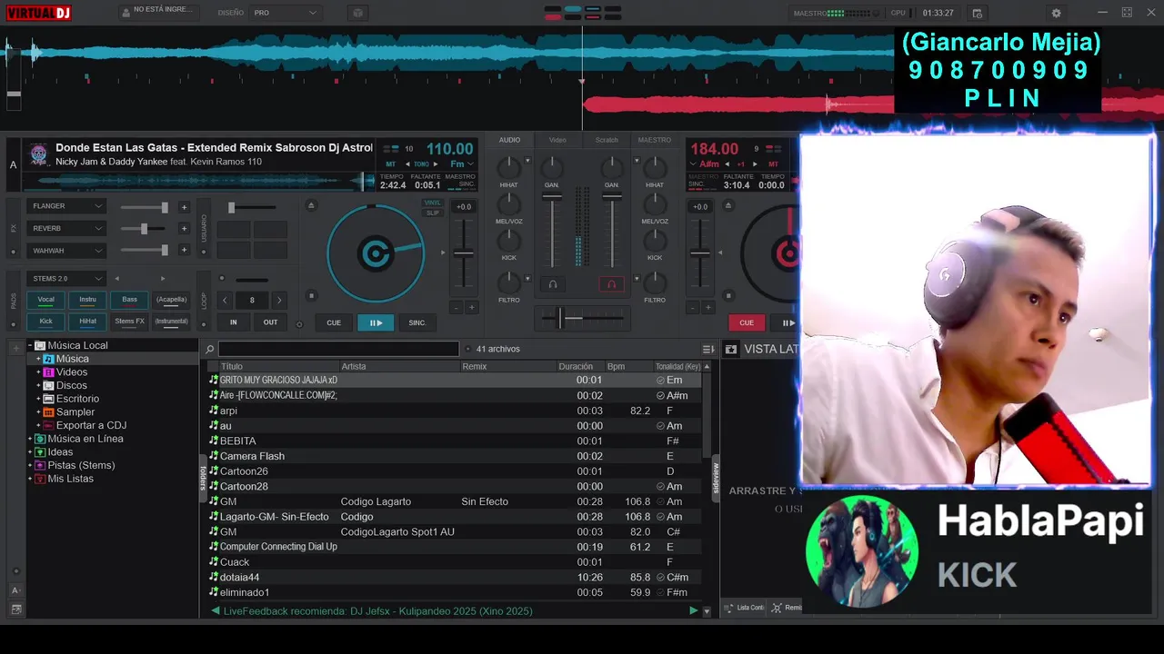Toggle left deck headphone cue

(x=552, y=284)
